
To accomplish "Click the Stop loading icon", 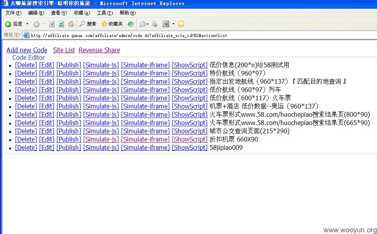I will click(52, 24).
